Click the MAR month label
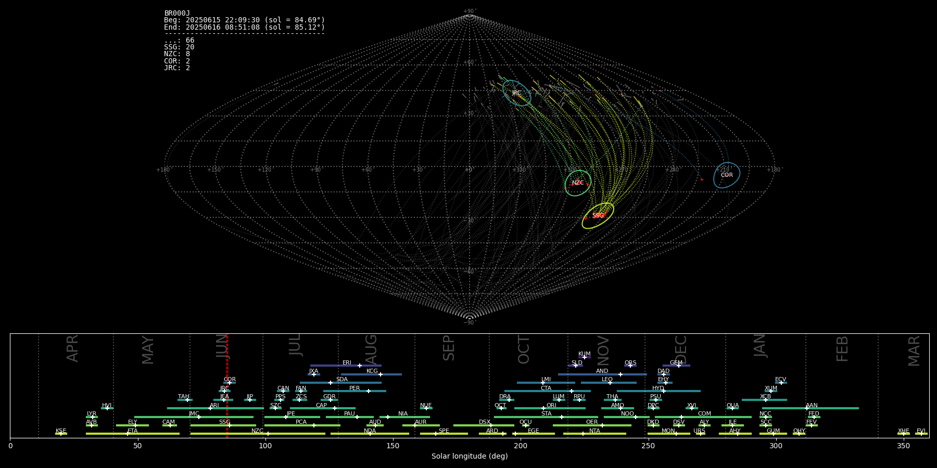Screen dimensions: 937x468 click(914, 350)
